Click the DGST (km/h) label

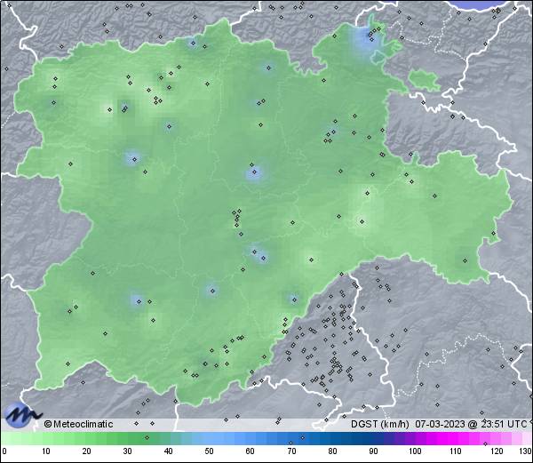click(380, 424)
